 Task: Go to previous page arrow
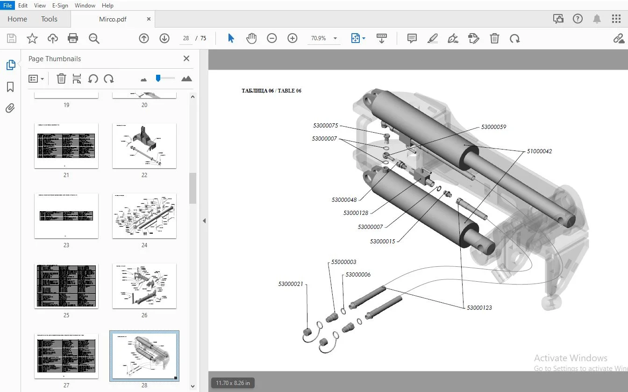click(144, 38)
